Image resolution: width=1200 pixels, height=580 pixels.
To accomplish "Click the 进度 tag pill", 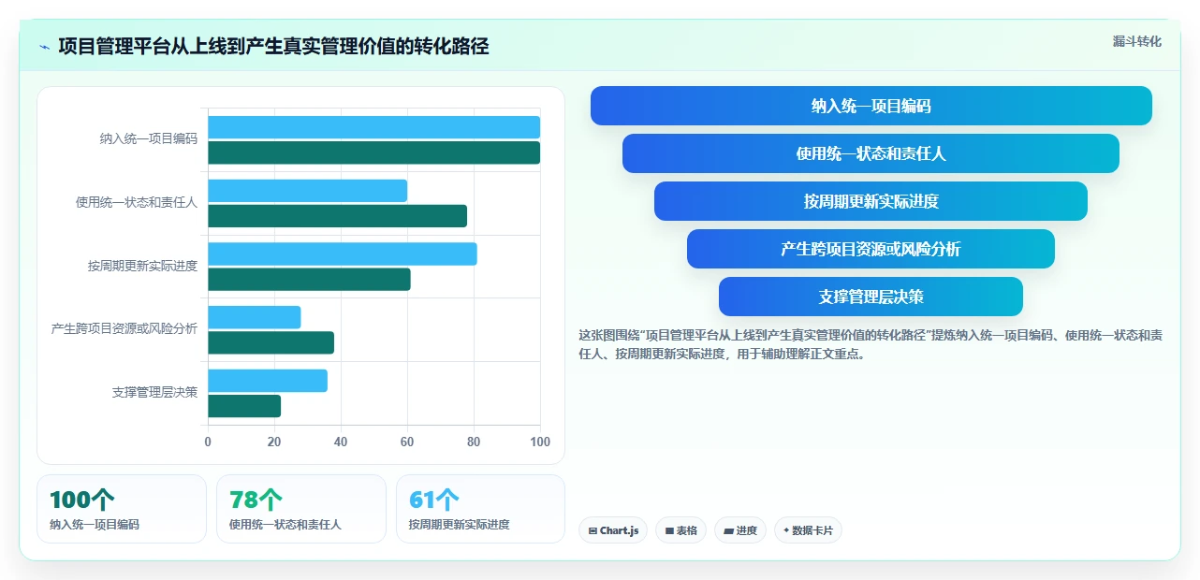I will [739, 530].
